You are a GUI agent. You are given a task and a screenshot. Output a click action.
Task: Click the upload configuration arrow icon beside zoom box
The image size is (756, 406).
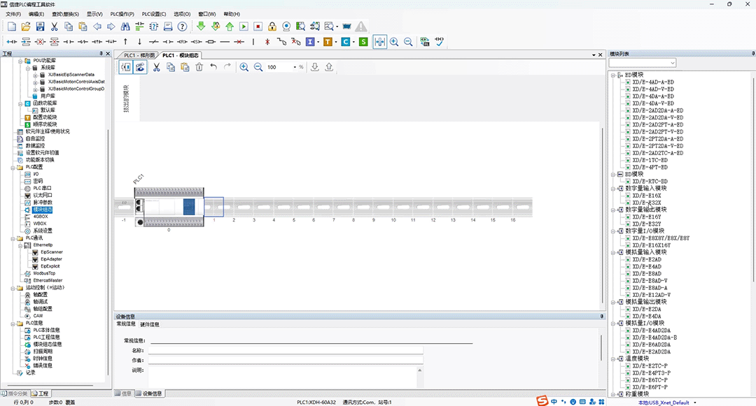click(x=329, y=67)
